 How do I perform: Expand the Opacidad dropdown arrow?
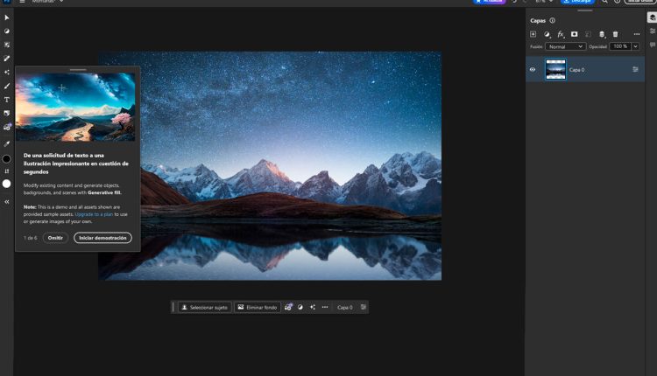pyautogui.click(x=635, y=46)
